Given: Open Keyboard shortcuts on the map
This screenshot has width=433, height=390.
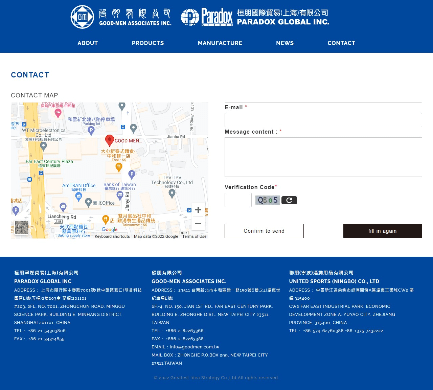Looking at the screenshot, I should (x=112, y=236).
